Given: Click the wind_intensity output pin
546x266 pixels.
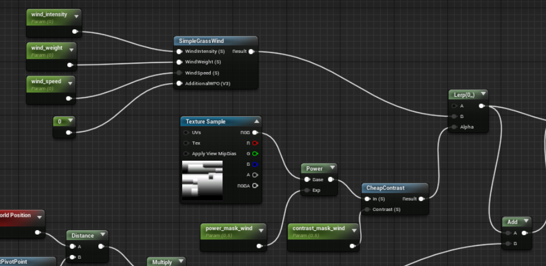Looking at the screenshot, I should click(75, 31).
